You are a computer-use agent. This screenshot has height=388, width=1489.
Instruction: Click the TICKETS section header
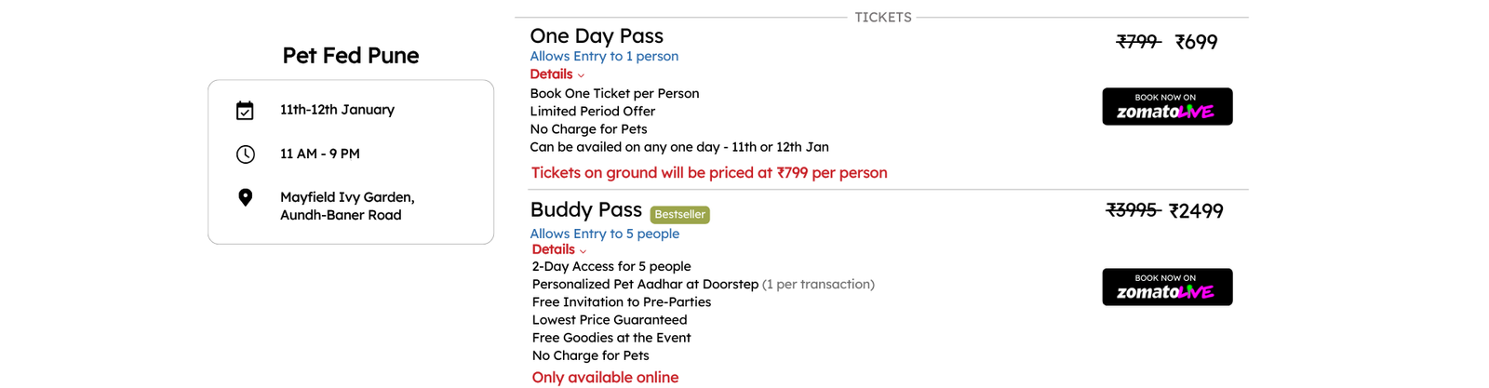(x=883, y=17)
